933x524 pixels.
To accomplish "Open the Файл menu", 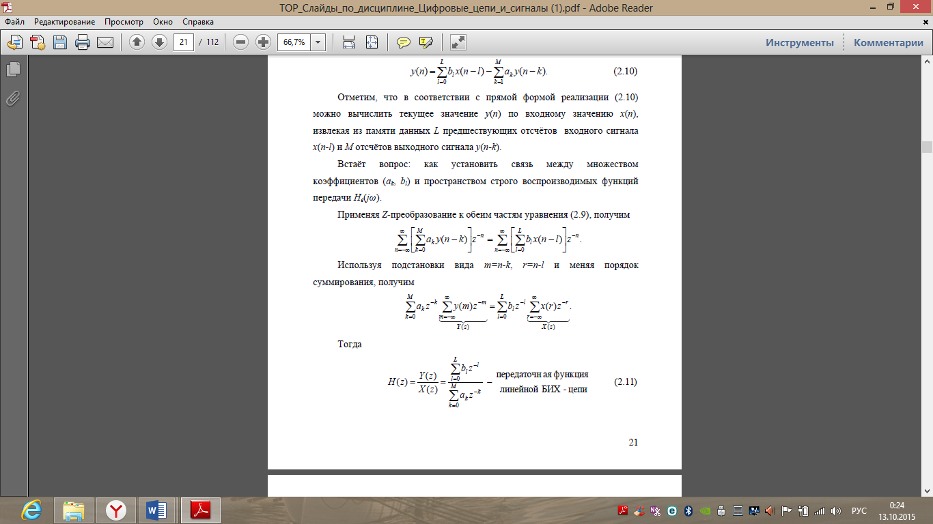I will (x=14, y=22).
